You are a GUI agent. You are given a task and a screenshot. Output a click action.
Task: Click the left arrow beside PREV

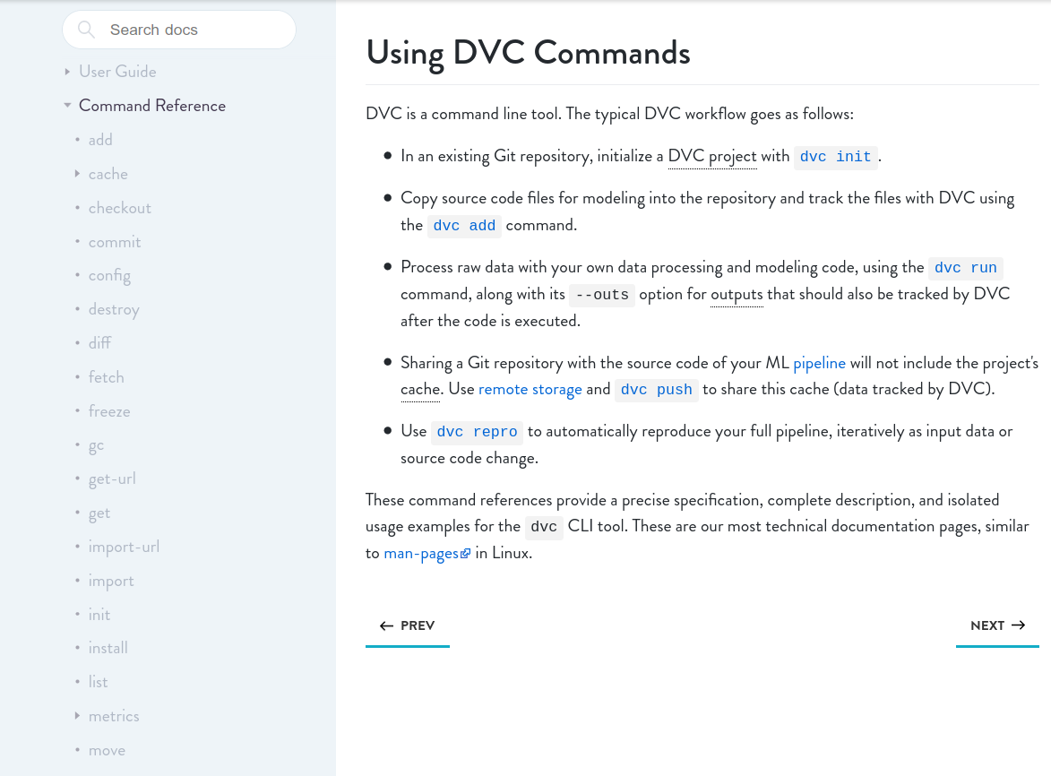(386, 625)
